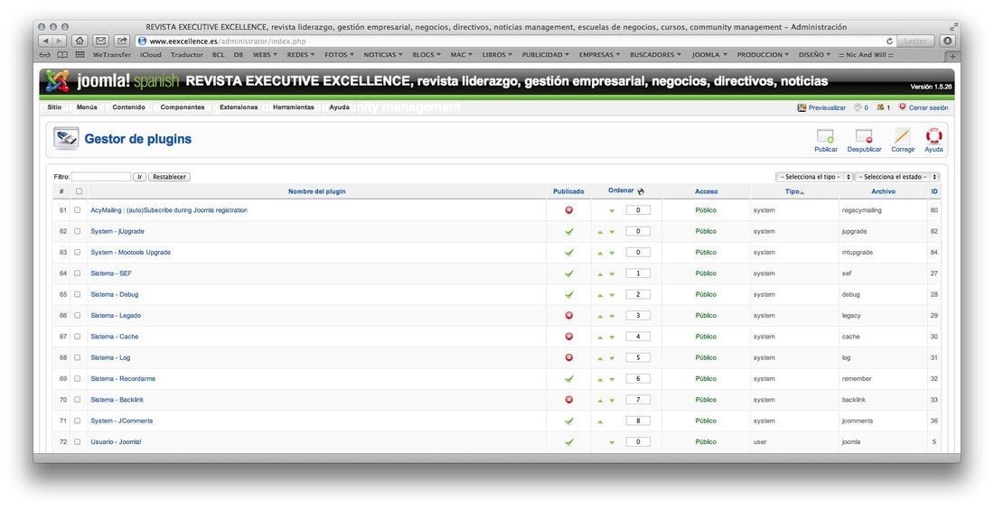Unpublish Sistema - Recordarme via green check
The image size is (994, 509).
tap(568, 378)
